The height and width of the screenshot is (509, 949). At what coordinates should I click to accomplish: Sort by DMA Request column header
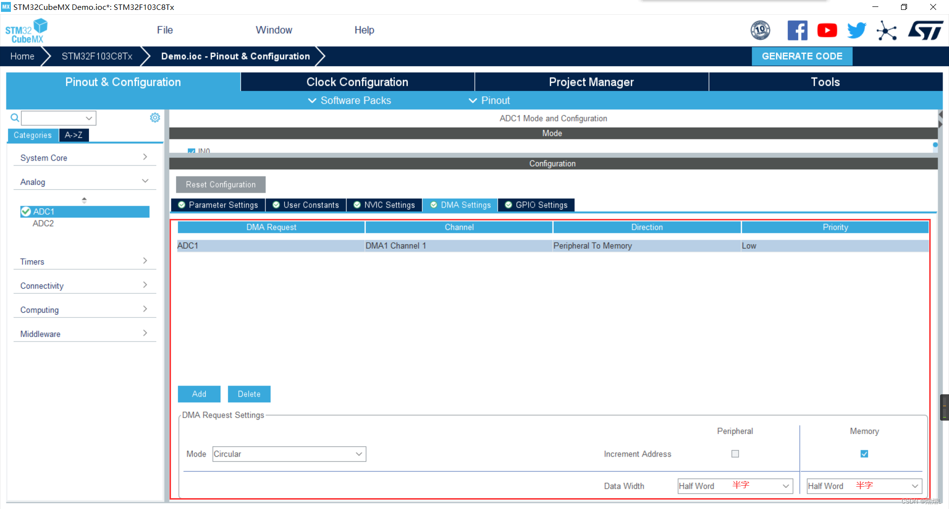[271, 227]
